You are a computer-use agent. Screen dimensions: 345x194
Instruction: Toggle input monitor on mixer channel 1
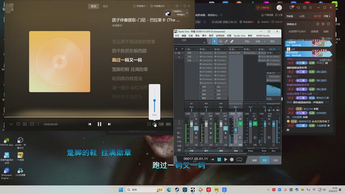pos(196,128)
